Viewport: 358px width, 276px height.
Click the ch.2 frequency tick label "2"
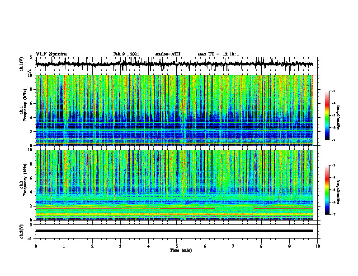point(32,206)
